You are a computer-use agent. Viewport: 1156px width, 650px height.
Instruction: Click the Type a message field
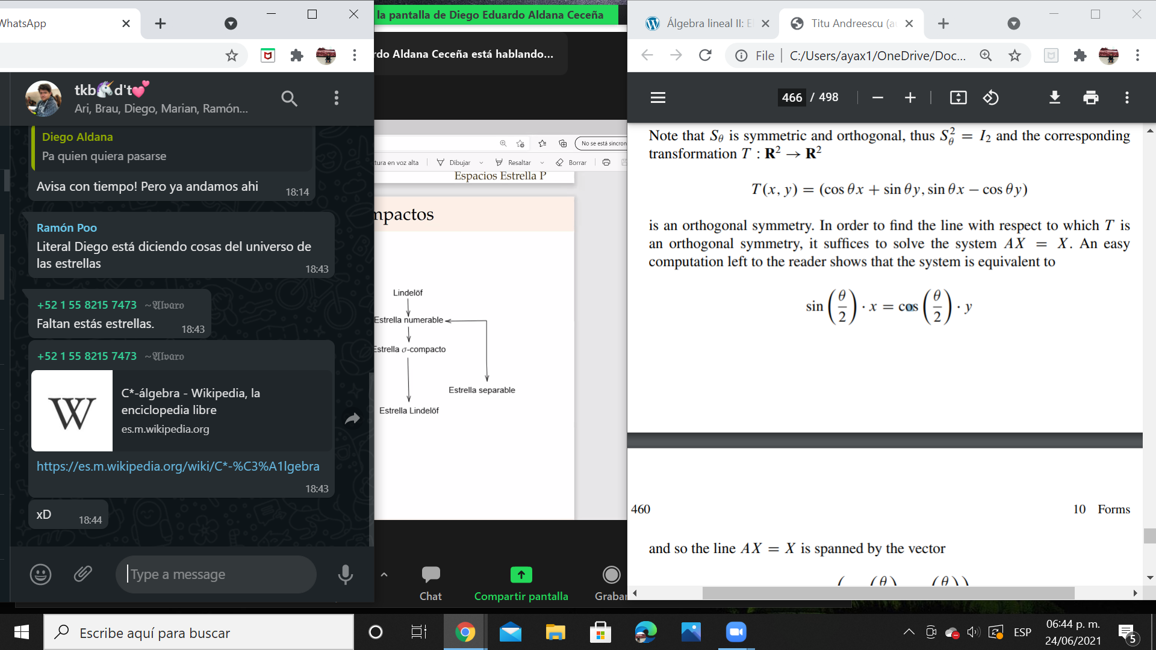217,574
